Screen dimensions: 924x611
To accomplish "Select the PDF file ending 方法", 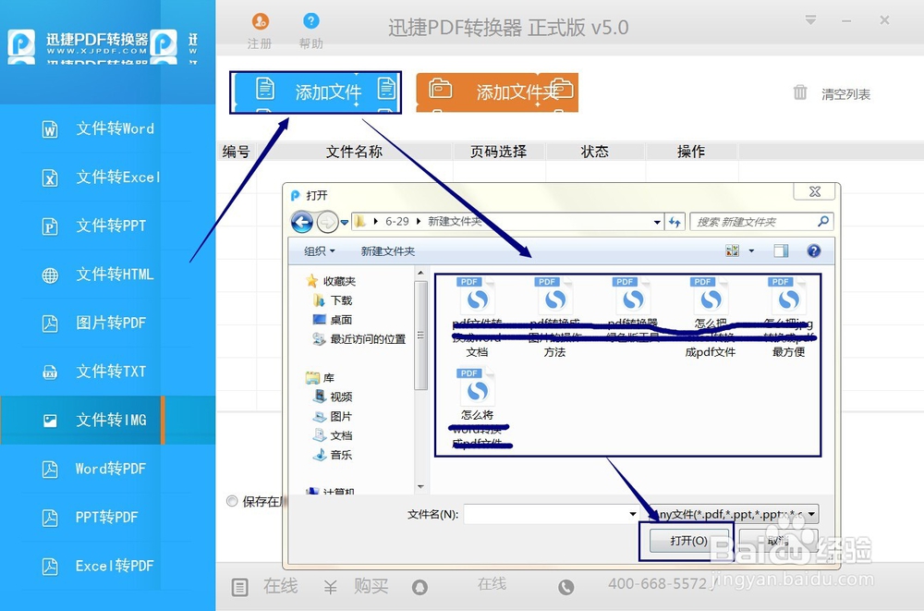I will 554,317.
